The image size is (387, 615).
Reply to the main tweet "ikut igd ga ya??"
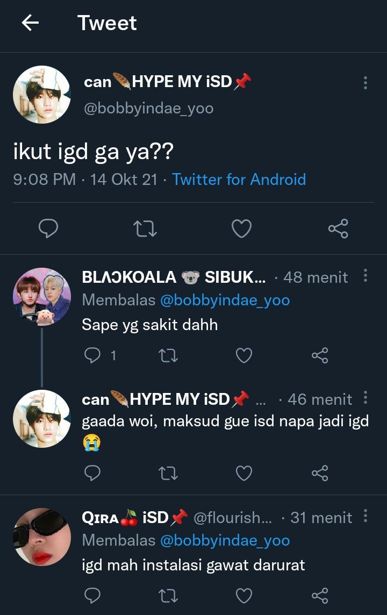tap(48, 228)
